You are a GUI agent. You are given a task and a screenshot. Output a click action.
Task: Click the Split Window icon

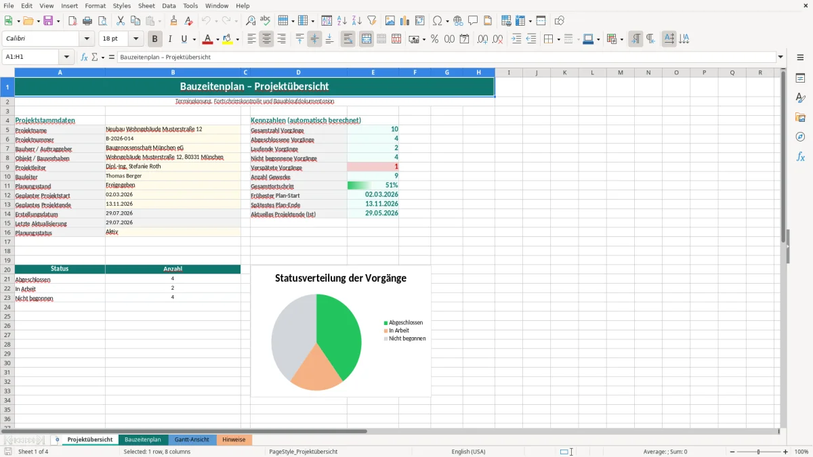click(541, 21)
